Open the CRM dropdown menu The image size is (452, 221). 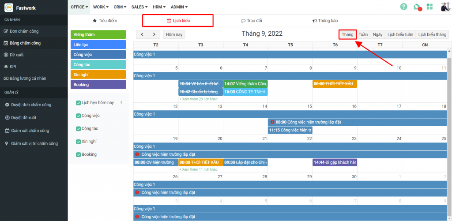click(x=120, y=7)
